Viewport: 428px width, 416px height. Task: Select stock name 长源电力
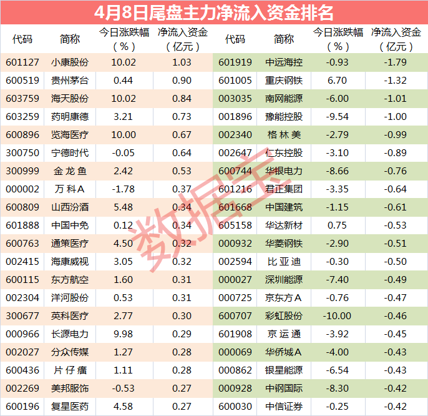pyautogui.click(x=70, y=334)
